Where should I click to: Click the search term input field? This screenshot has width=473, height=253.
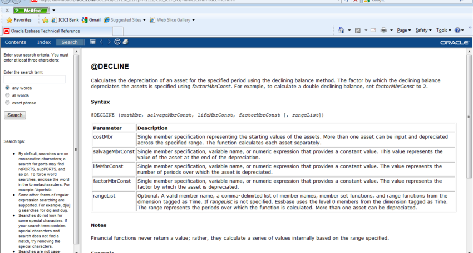(35, 79)
